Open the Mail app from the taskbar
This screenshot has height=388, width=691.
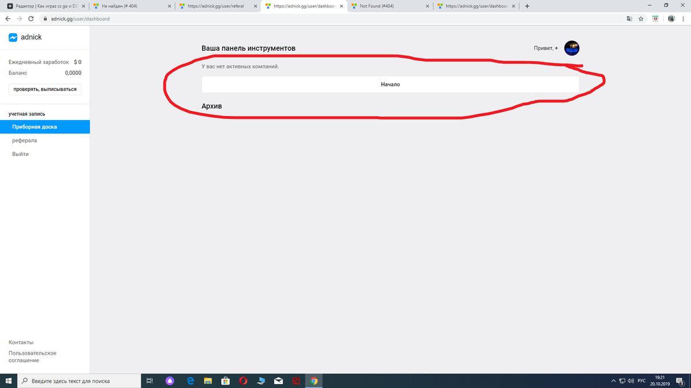tap(279, 381)
